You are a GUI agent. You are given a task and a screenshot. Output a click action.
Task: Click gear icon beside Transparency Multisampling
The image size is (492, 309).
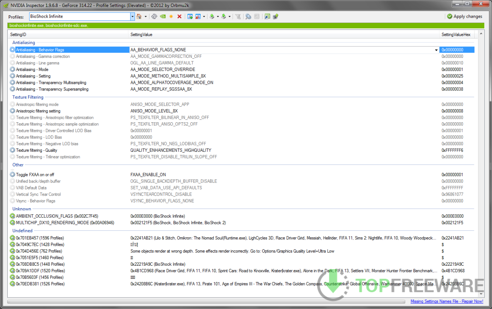click(x=12, y=82)
